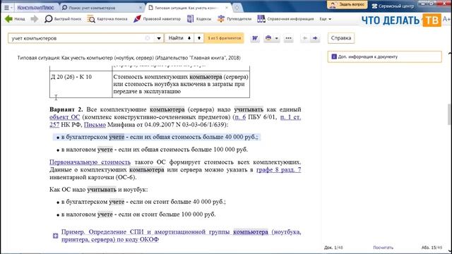Viewport: 452px width, 254px height.
Task: Go to the next document with the blue right arrow
Action: point(315,38)
